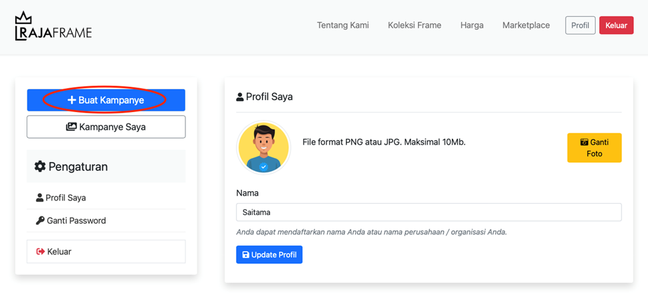Click the circular profile avatar picture
648x298 pixels.
coord(264,146)
